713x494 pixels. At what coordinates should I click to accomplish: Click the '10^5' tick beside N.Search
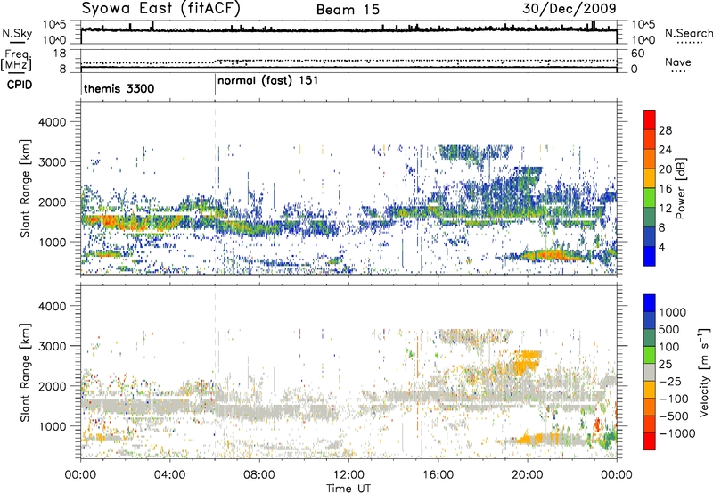click(x=643, y=25)
